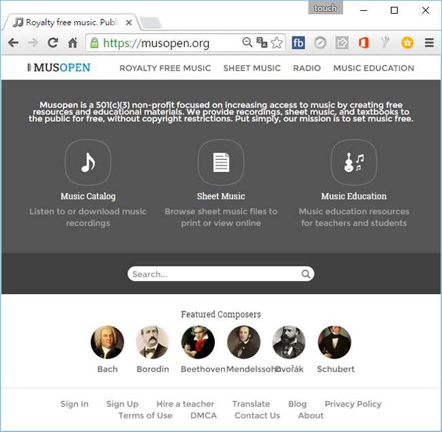This screenshot has width=442, height=432.
Task: Click the browser back arrow
Action: (13, 43)
